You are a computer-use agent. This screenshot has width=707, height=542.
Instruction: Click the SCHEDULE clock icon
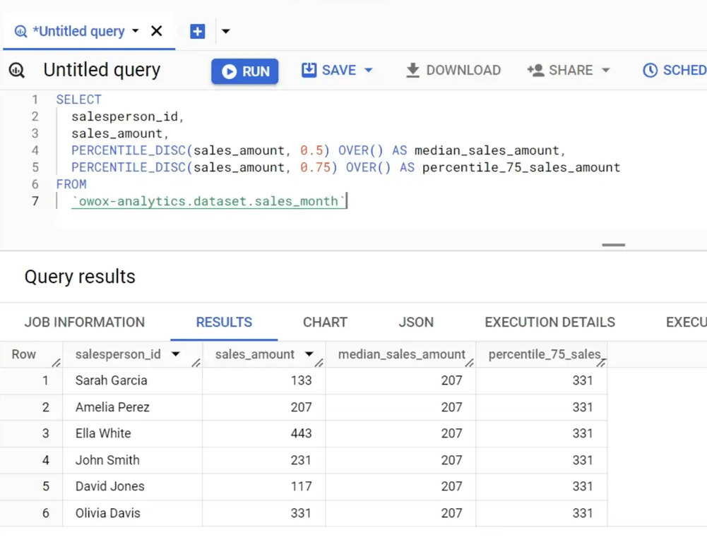coord(650,71)
